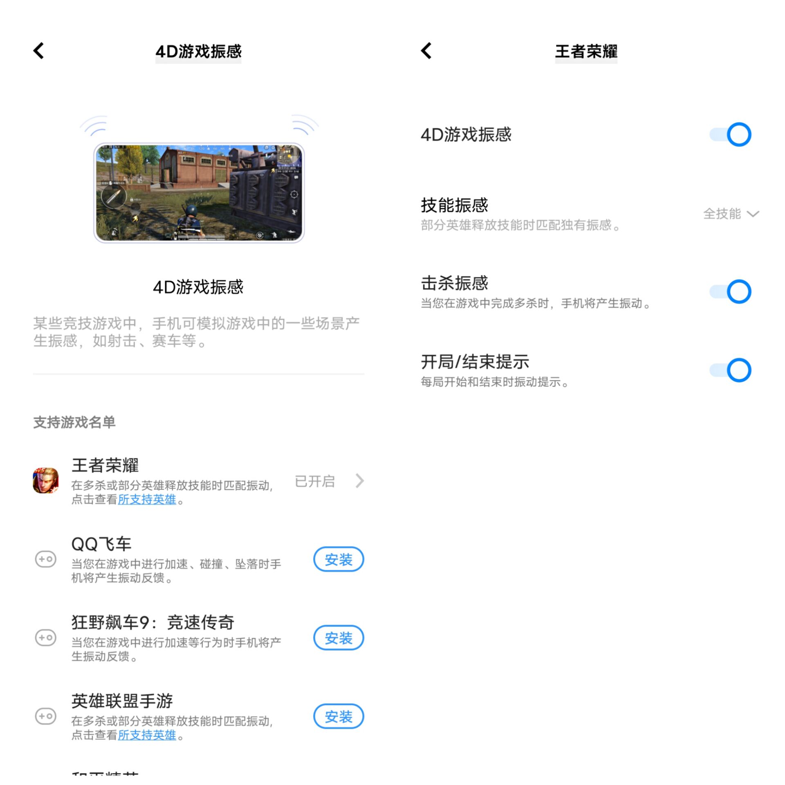Open 所支持英雄 link under 英雄联盟手游
Image resolution: width=785 pixels, height=785 pixels.
click(147, 735)
